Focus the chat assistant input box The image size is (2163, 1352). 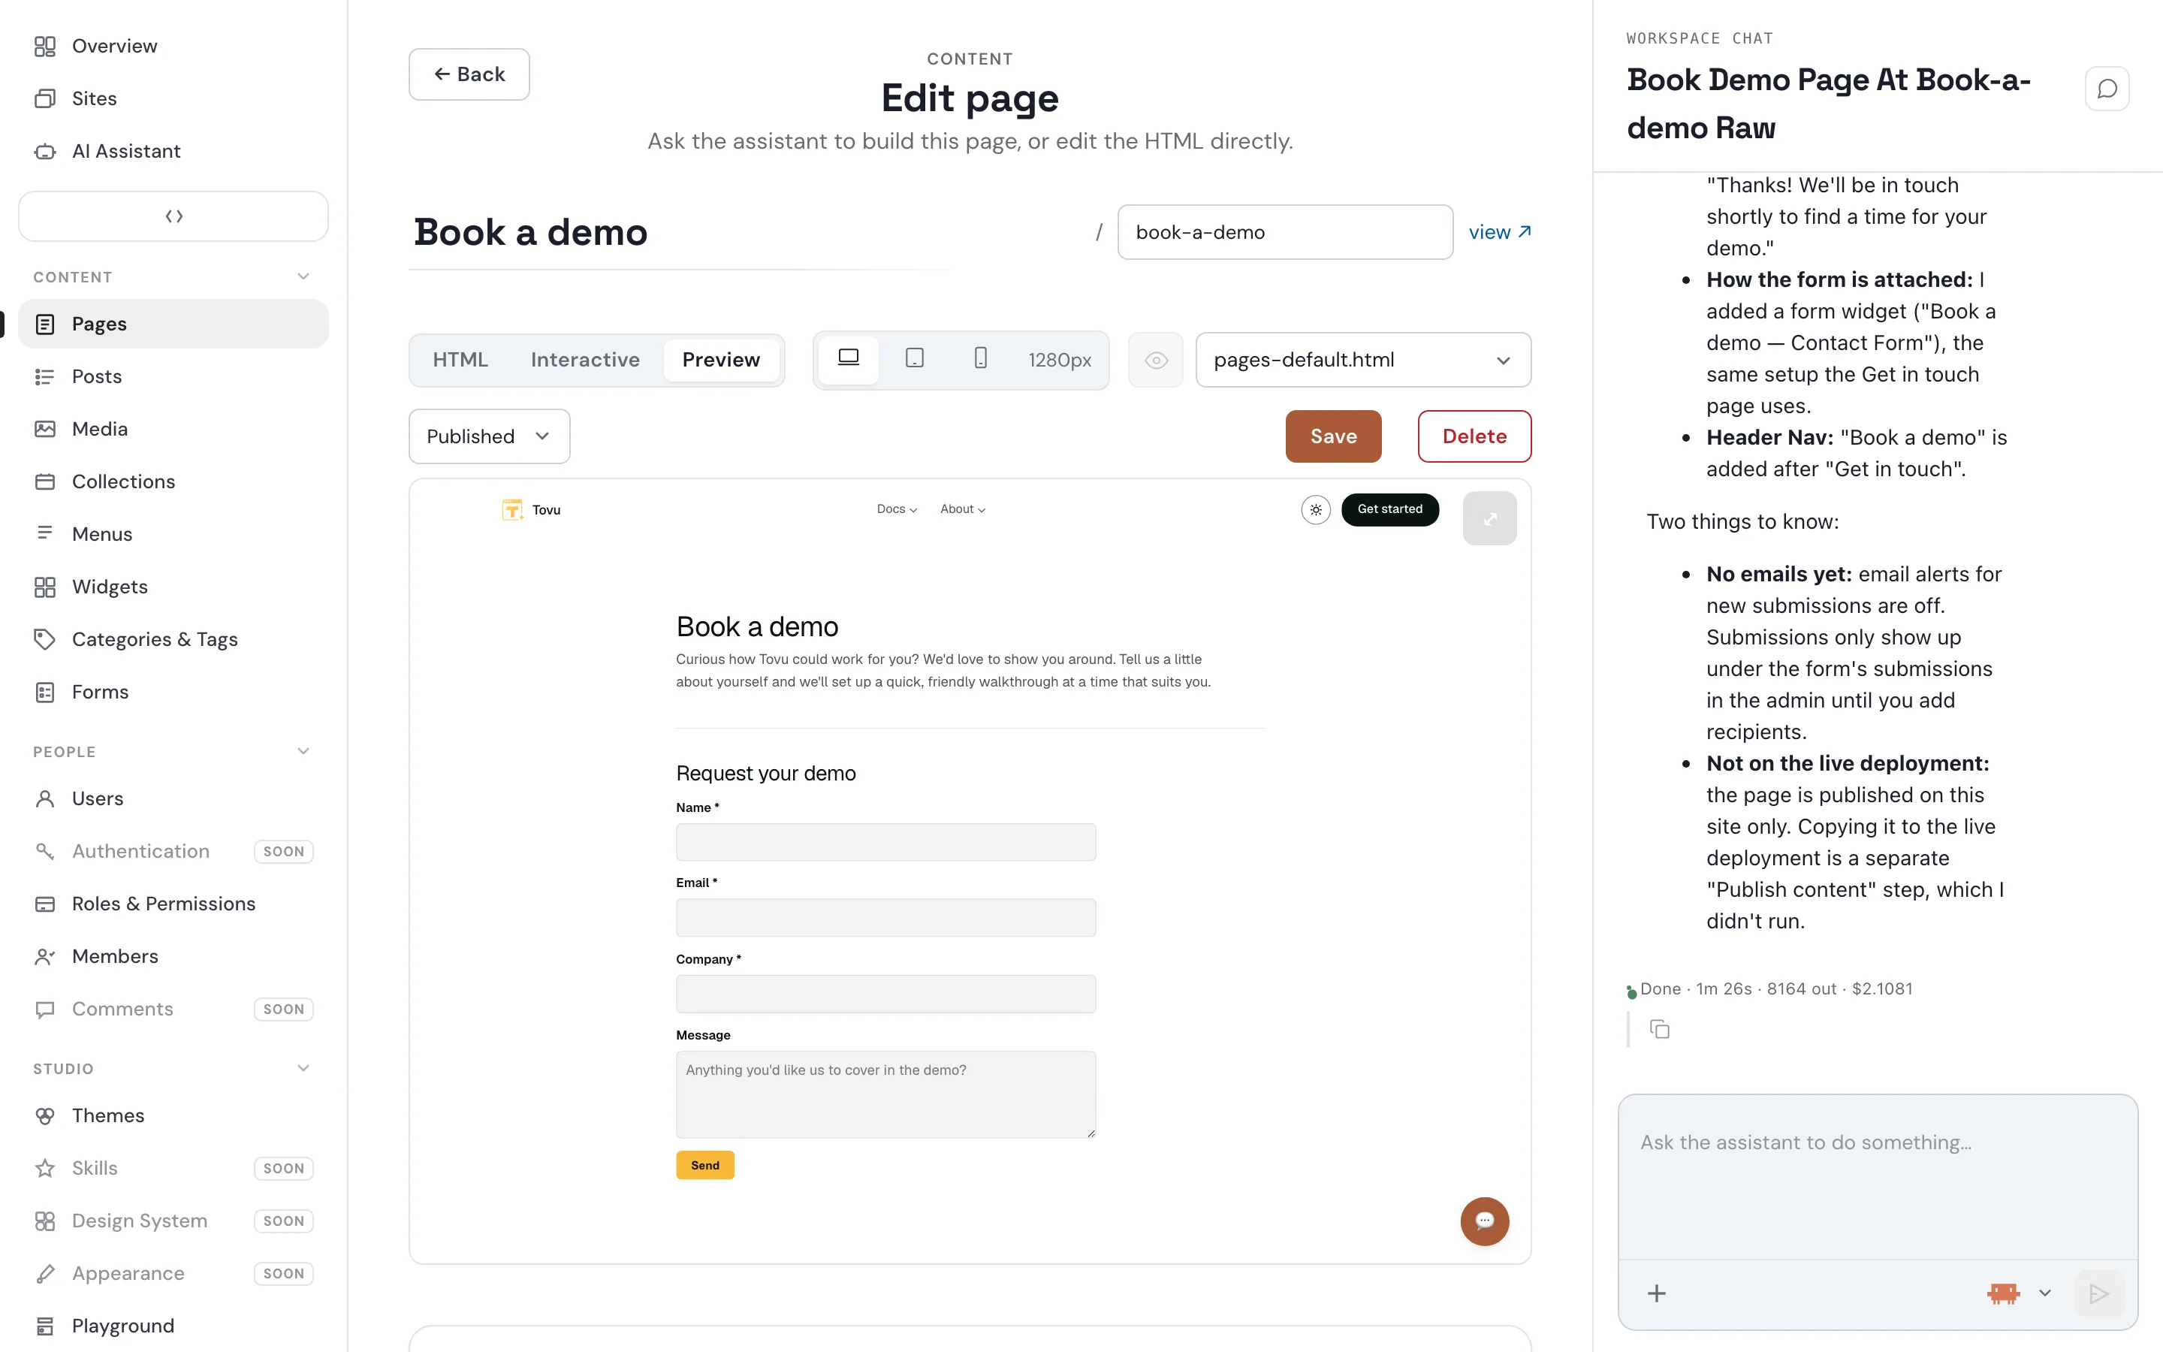(x=1878, y=1177)
